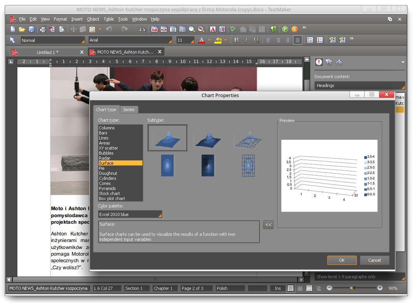
Task: Open the Document content Headings dropdown
Action: tap(358, 85)
